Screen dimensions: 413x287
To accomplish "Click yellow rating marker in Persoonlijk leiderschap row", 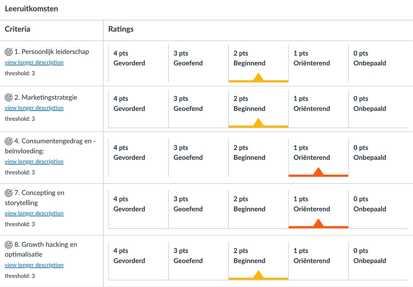I will [259, 77].
